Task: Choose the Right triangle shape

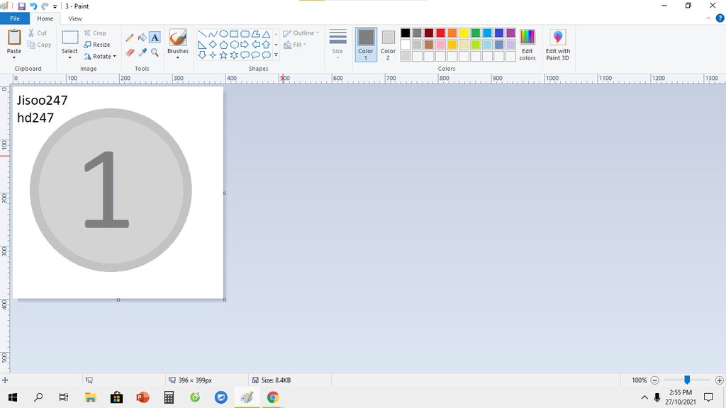Action: click(x=202, y=45)
